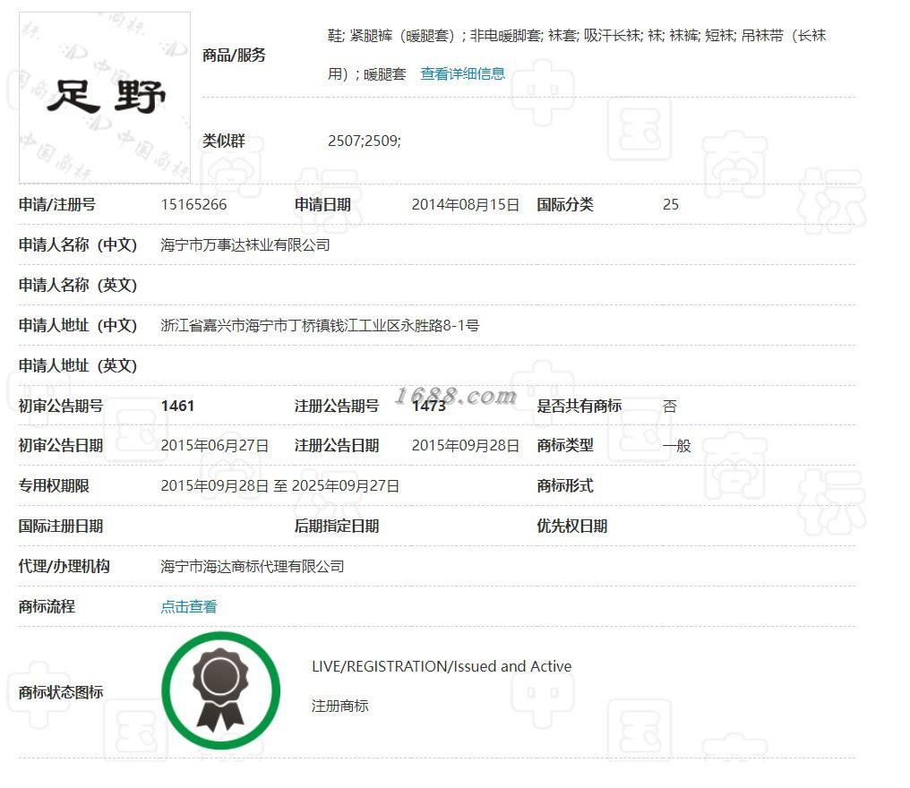Select exclusive right period 2015年09月28日 至 2025年09月27日
This screenshot has width=910, height=788.
[279, 486]
